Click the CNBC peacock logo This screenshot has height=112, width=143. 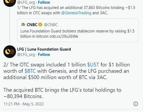23,25
